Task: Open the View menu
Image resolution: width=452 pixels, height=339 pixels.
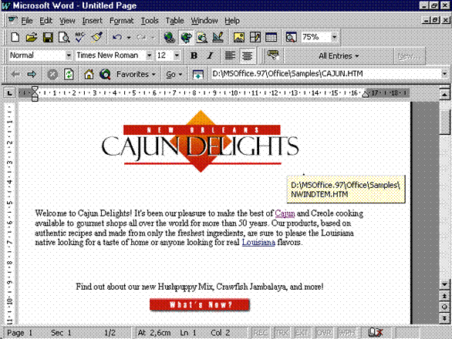Action: coord(67,21)
